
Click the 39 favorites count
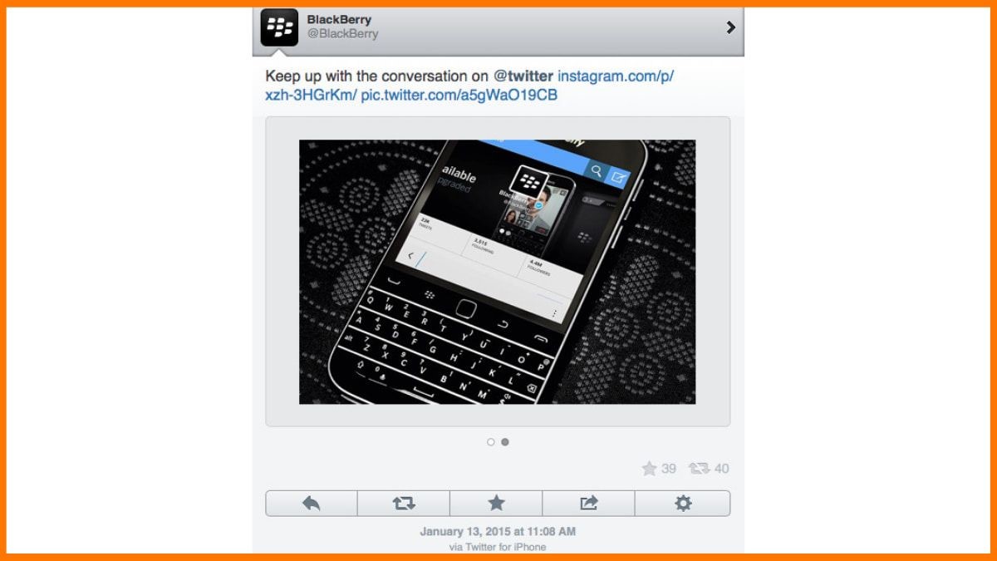[669, 469]
